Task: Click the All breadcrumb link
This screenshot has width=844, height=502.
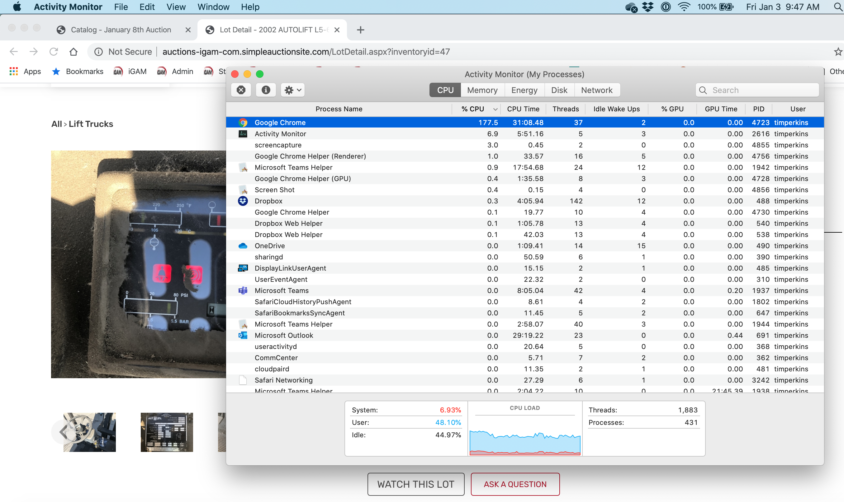Action: (56, 124)
